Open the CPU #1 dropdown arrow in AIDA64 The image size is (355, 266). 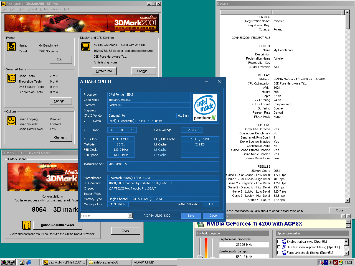coord(130,216)
